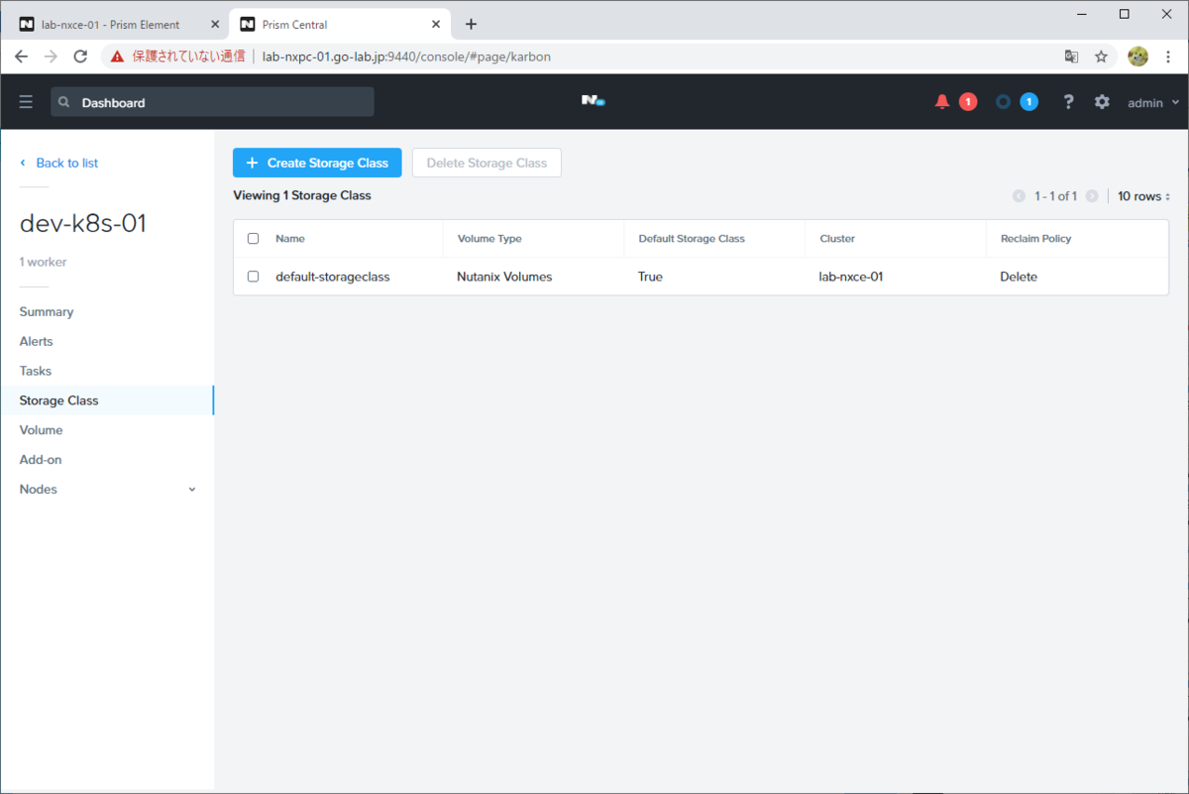Open the settings gear icon
This screenshot has height=794, width=1189.
(1102, 102)
